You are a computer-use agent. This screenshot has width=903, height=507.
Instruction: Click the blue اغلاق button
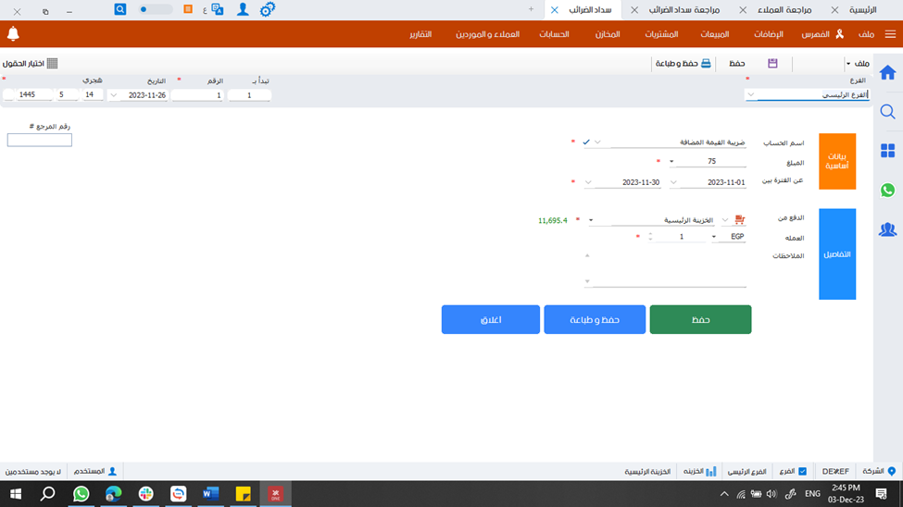click(x=490, y=319)
